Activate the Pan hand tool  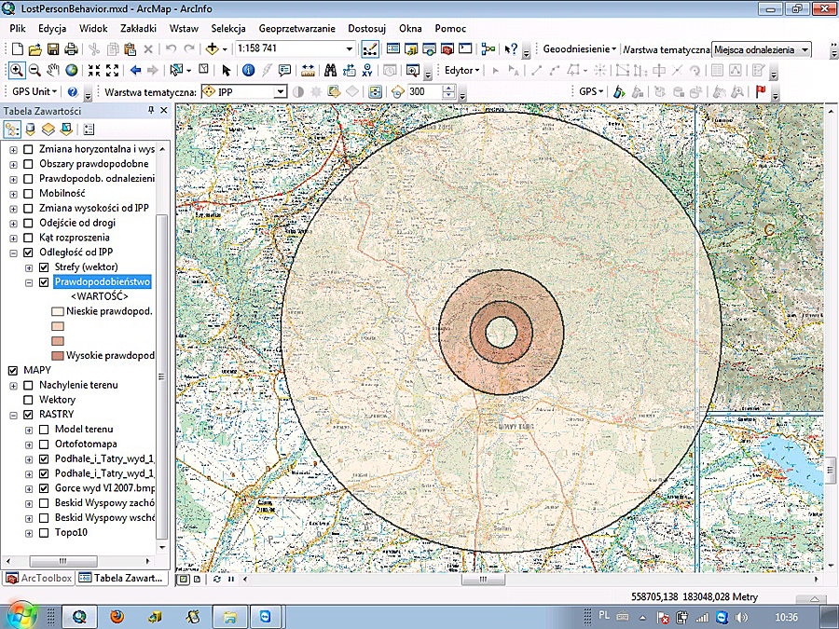coord(52,70)
